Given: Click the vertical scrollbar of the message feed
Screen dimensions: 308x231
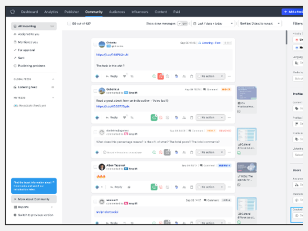Looking at the screenshot, I should 287,37.
